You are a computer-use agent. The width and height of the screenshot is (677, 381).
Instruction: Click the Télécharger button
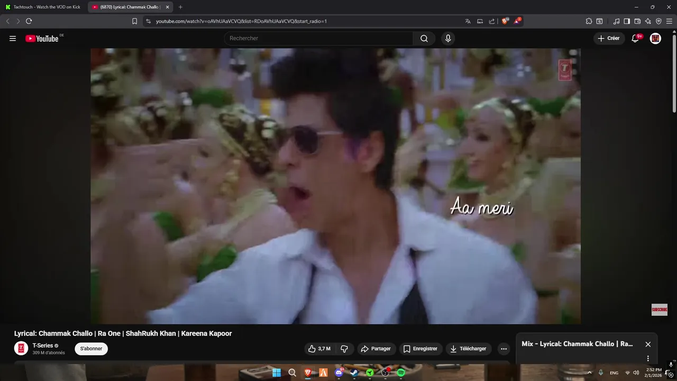468,349
